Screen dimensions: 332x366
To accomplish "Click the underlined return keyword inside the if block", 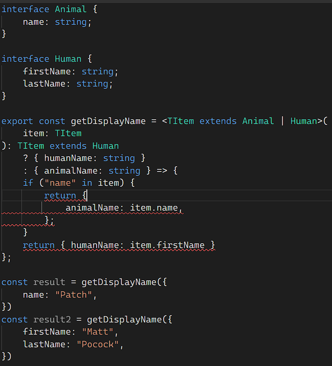I will 60,195.
